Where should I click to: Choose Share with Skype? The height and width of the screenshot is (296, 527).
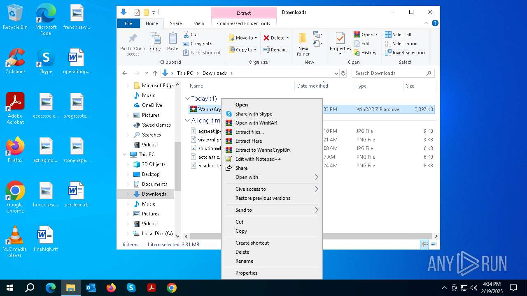point(272,114)
